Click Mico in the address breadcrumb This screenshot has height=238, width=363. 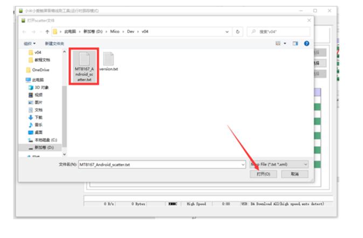114,32
